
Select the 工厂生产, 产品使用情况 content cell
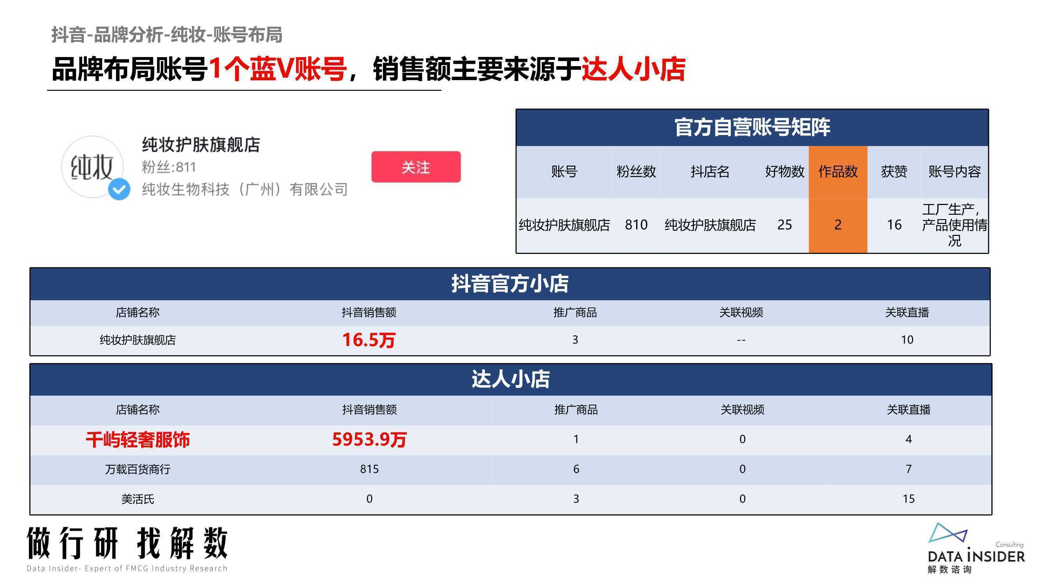(954, 225)
